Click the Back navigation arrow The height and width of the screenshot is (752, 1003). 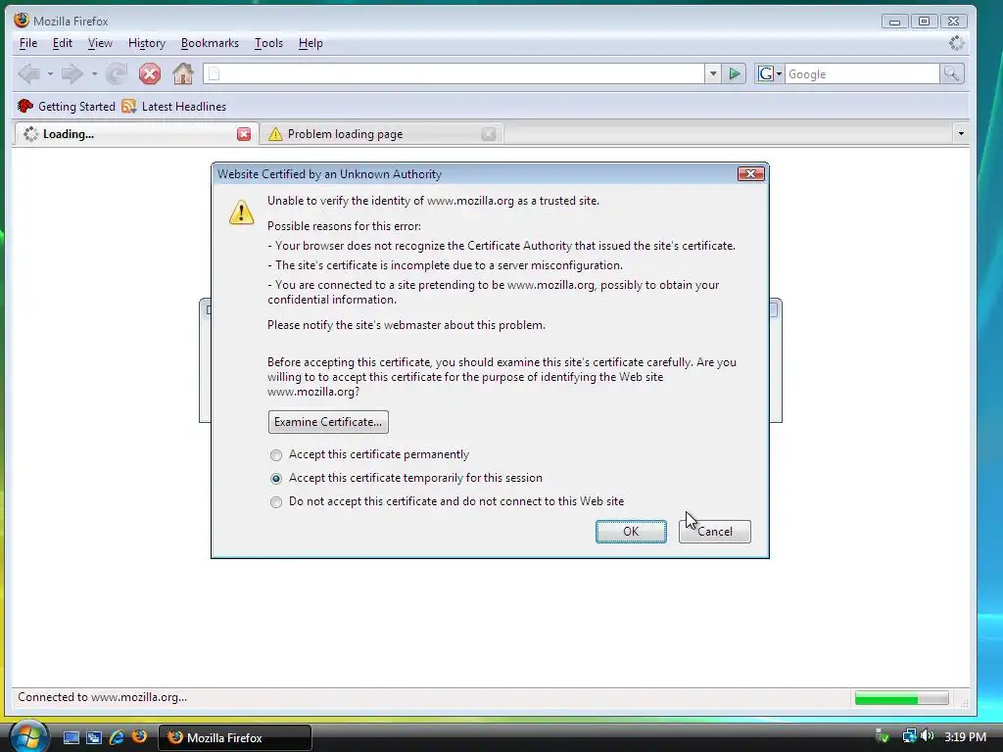28,74
